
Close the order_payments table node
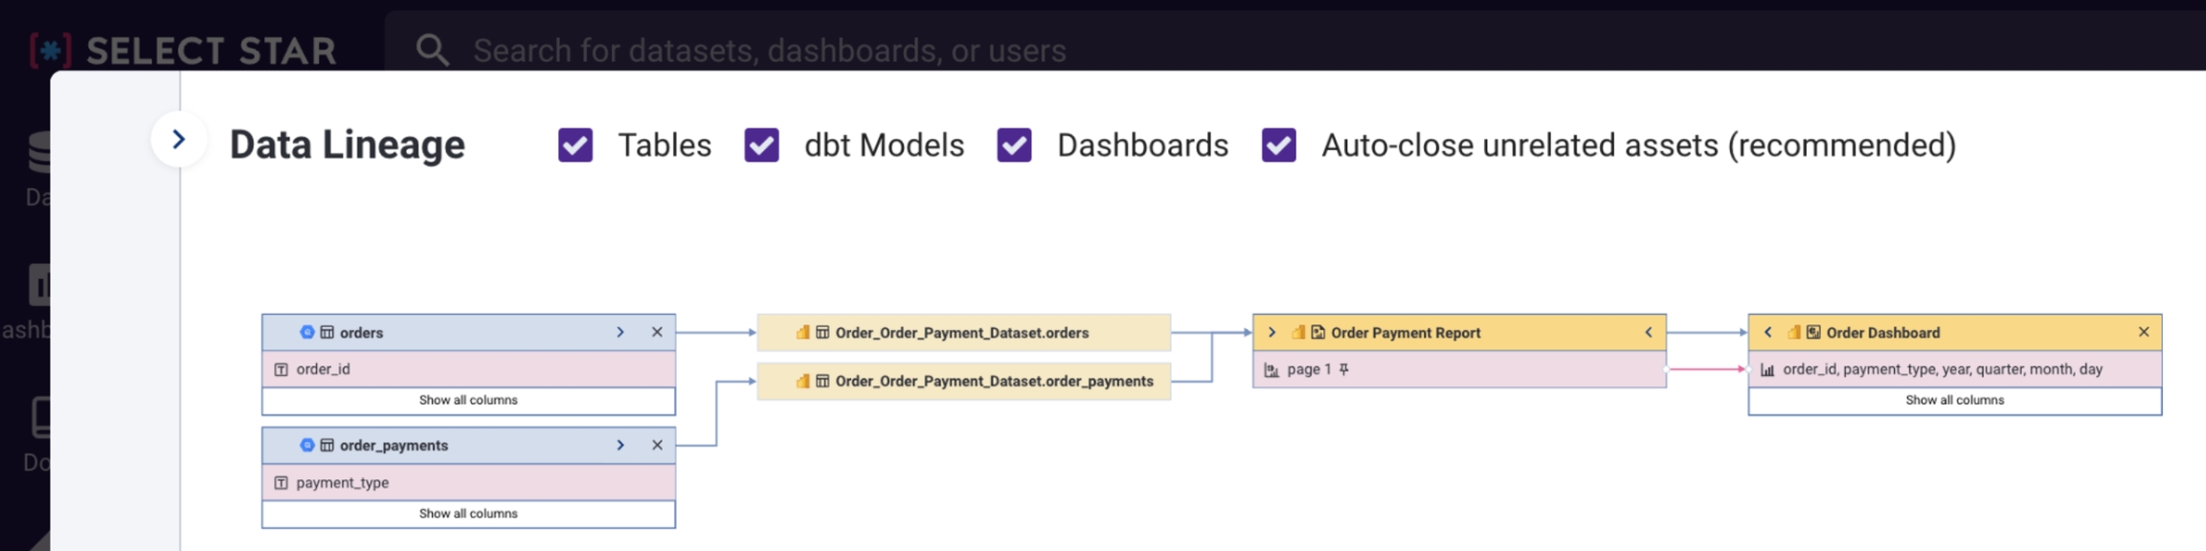pos(657,445)
